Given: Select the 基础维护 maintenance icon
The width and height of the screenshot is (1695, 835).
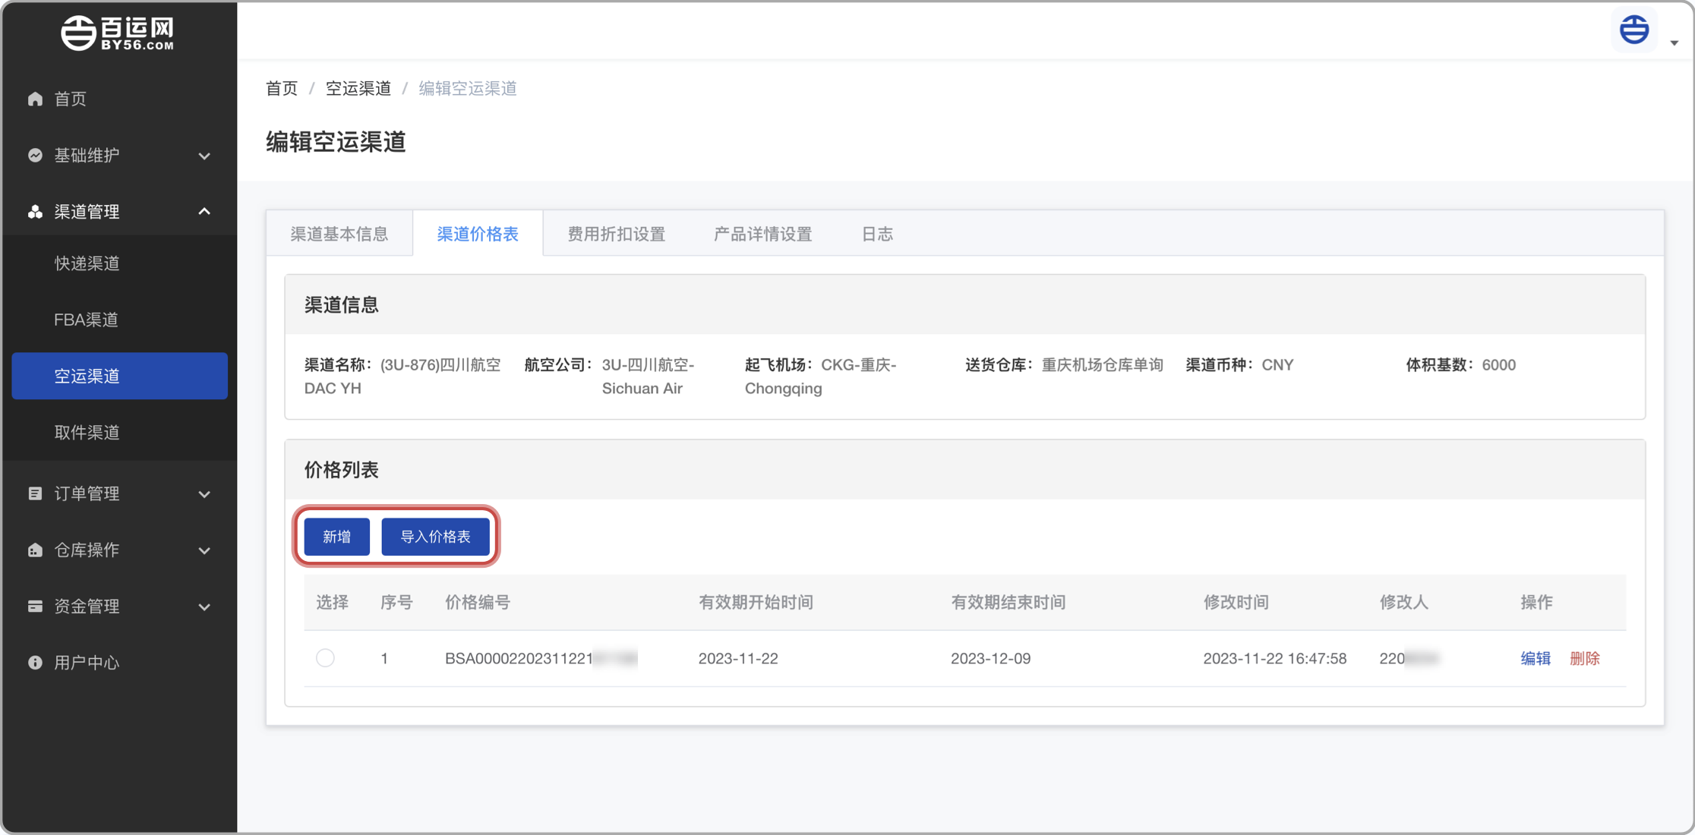Looking at the screenshot, I should [35, 155].
